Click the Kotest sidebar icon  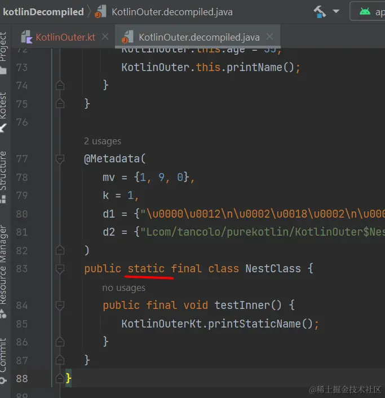tap(3, 127)
